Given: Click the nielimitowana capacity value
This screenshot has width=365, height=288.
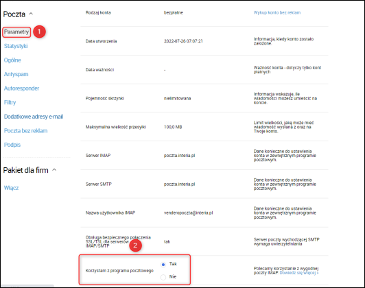Looking at the screenshot, I should coord(177,98).
